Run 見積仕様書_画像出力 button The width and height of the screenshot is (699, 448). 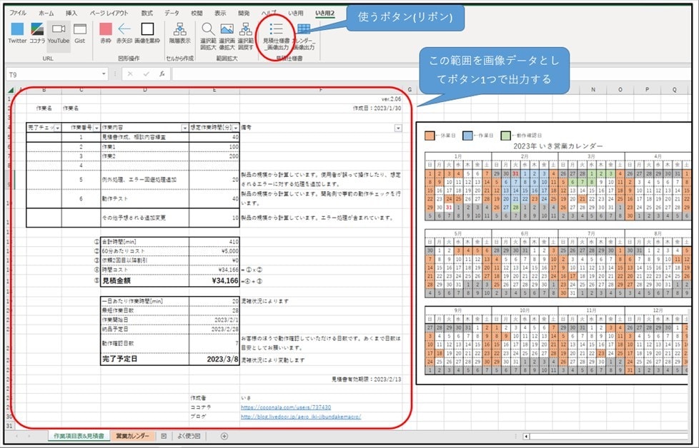tap(276, 36)
